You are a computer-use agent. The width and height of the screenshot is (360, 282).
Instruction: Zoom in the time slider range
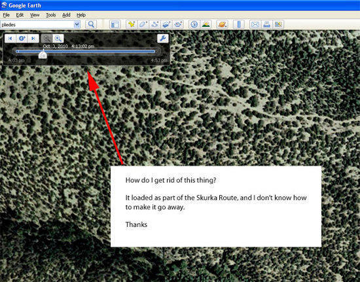[58, 39]
